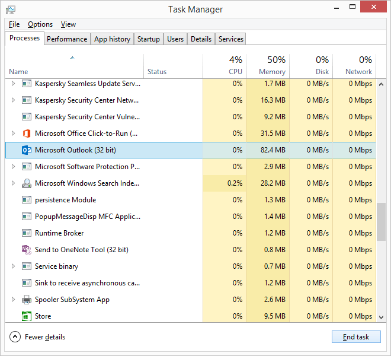Screen dimensions: 391x356
Task: Switch to the Performance tab
Action: click(67, 39)
